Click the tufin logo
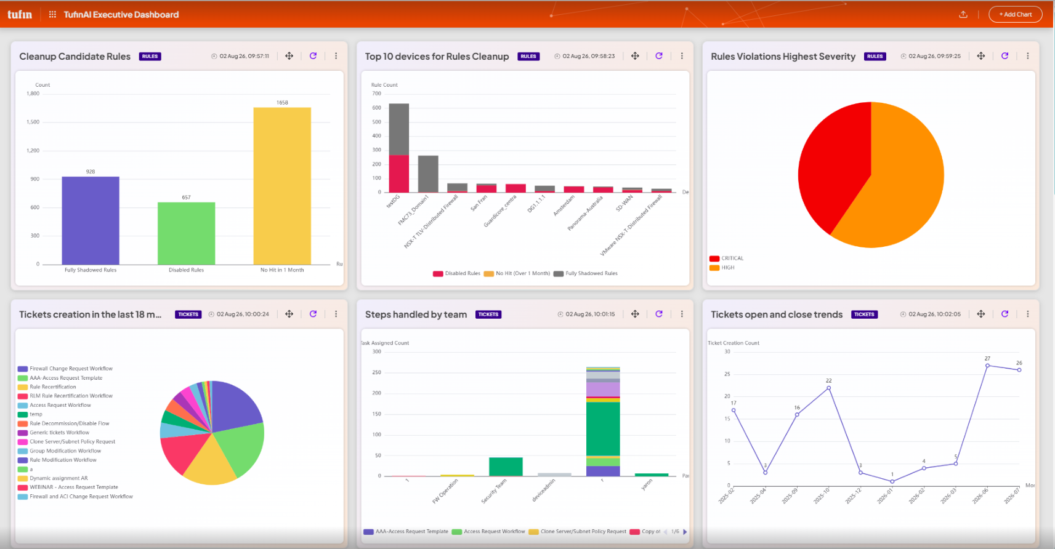 [x=20, y=14]
